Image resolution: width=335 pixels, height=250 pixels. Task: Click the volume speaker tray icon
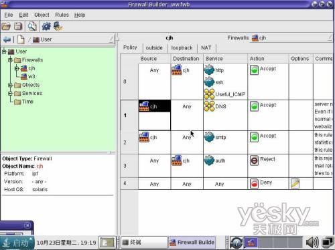[312, 243]
